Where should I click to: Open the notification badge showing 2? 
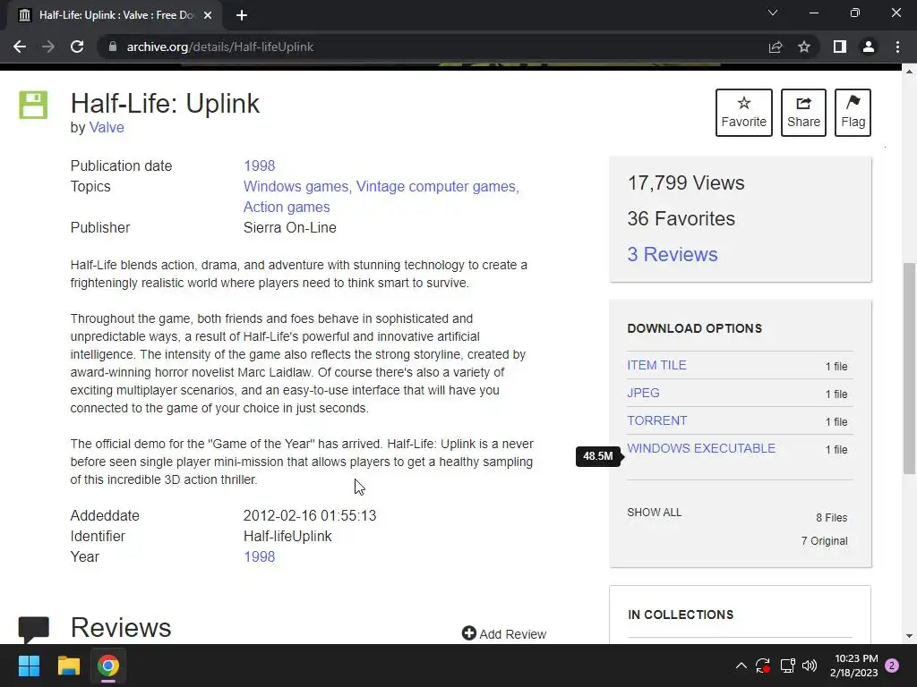click(892, 666)
